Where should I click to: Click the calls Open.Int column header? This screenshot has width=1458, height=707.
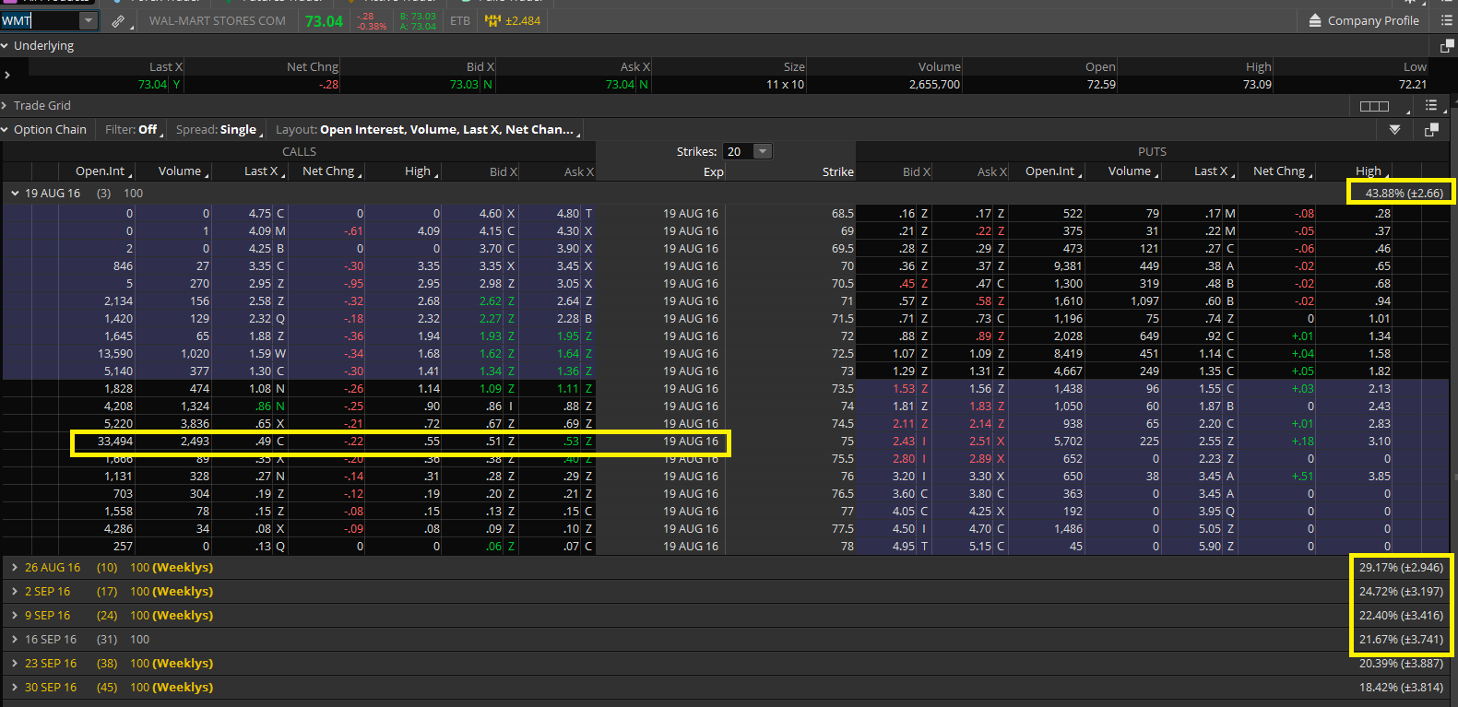pyautogui.click(x=101, y=171)
